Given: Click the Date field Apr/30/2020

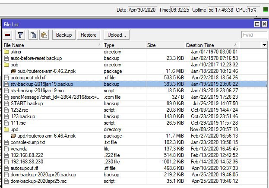Looking at the screenshot, I should pyautogui.click(x=142, y=10).
